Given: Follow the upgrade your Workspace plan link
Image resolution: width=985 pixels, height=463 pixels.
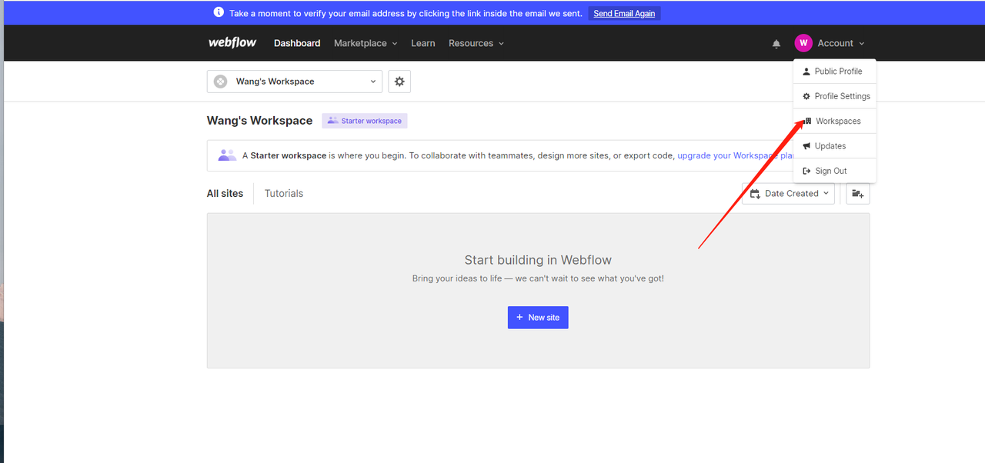Looking at the screenshot, I should point(736,155).
